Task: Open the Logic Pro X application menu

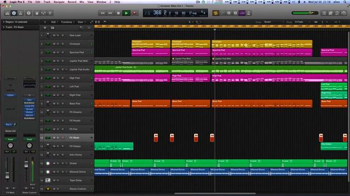Action: coord(17,2)
